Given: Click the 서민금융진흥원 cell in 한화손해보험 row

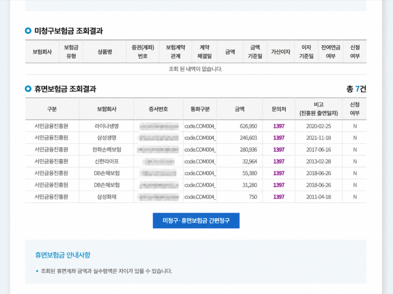Looking at the screenshot, I should point(52,149).
